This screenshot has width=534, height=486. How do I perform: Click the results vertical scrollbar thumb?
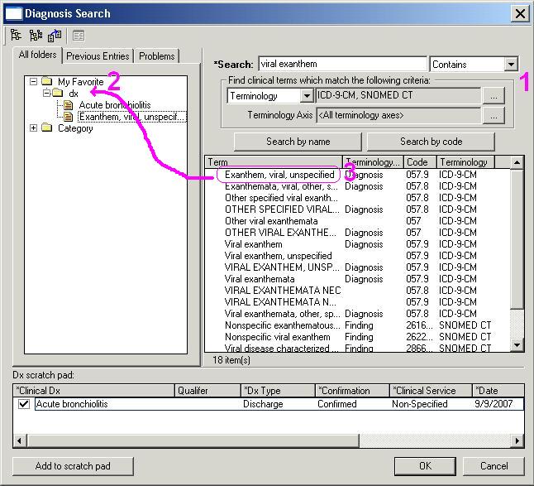coord(517,238)
